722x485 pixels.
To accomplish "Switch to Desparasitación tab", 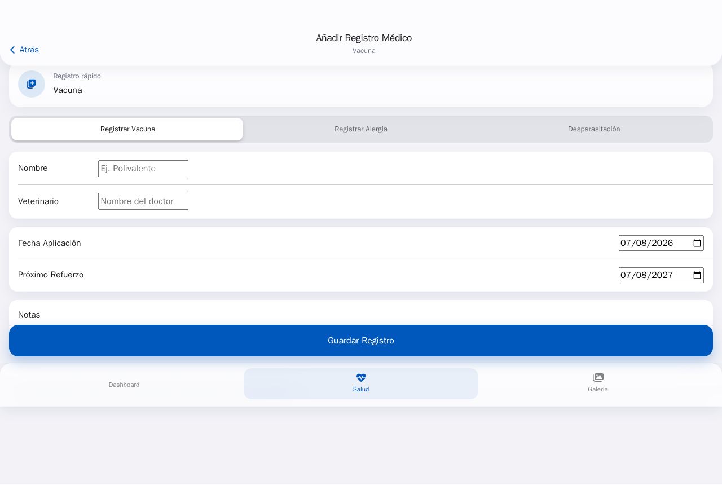I will coord(594,129).
